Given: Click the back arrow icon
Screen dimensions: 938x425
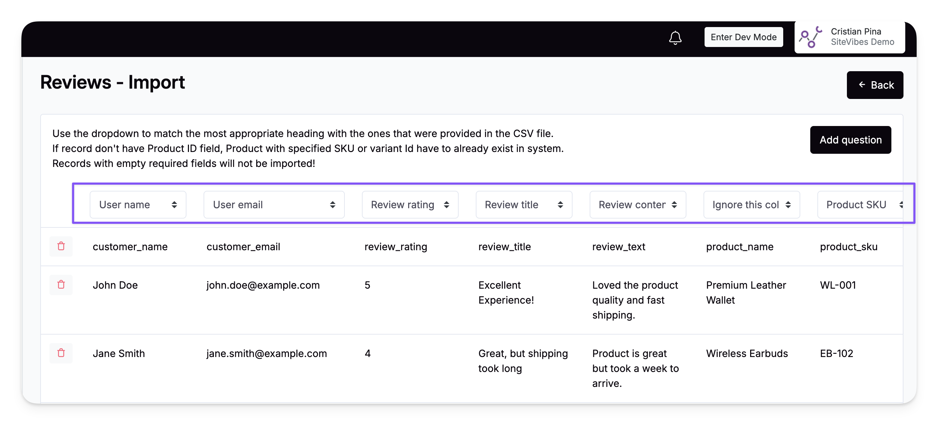Looking at the screenshot, I should click(x=861, y=85).
